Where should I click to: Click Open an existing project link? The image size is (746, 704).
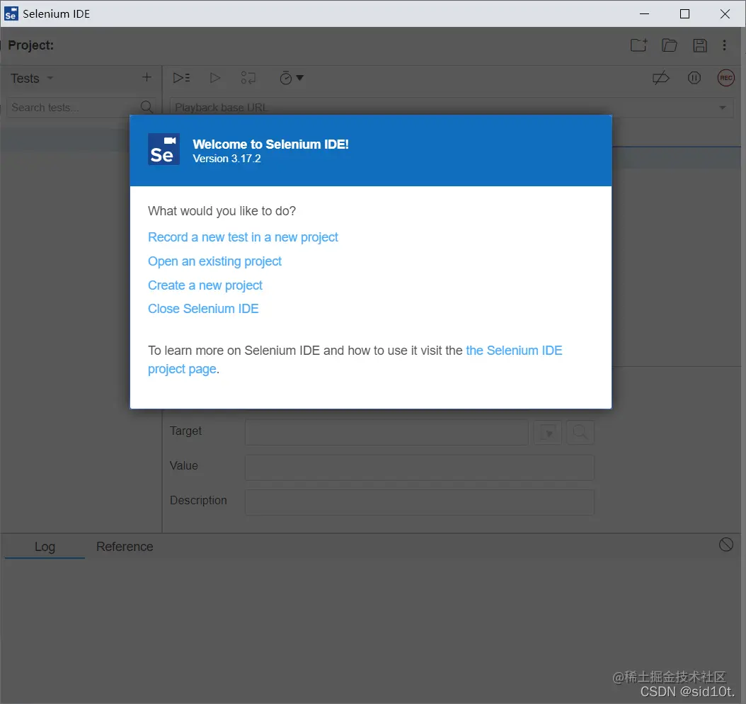214,261
